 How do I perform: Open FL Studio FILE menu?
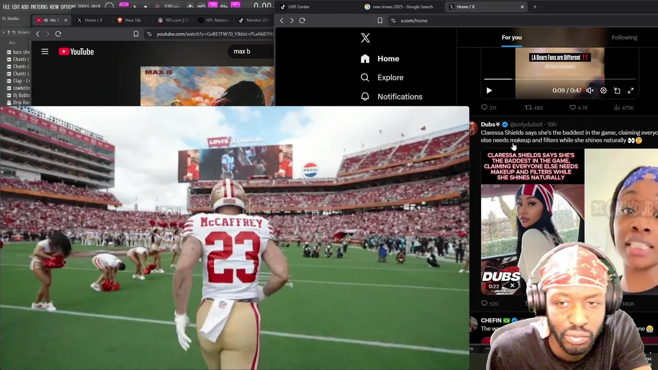6,7
